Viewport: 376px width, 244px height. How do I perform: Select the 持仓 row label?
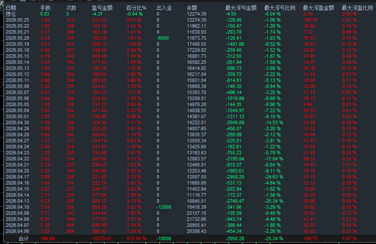click(10, 14)
